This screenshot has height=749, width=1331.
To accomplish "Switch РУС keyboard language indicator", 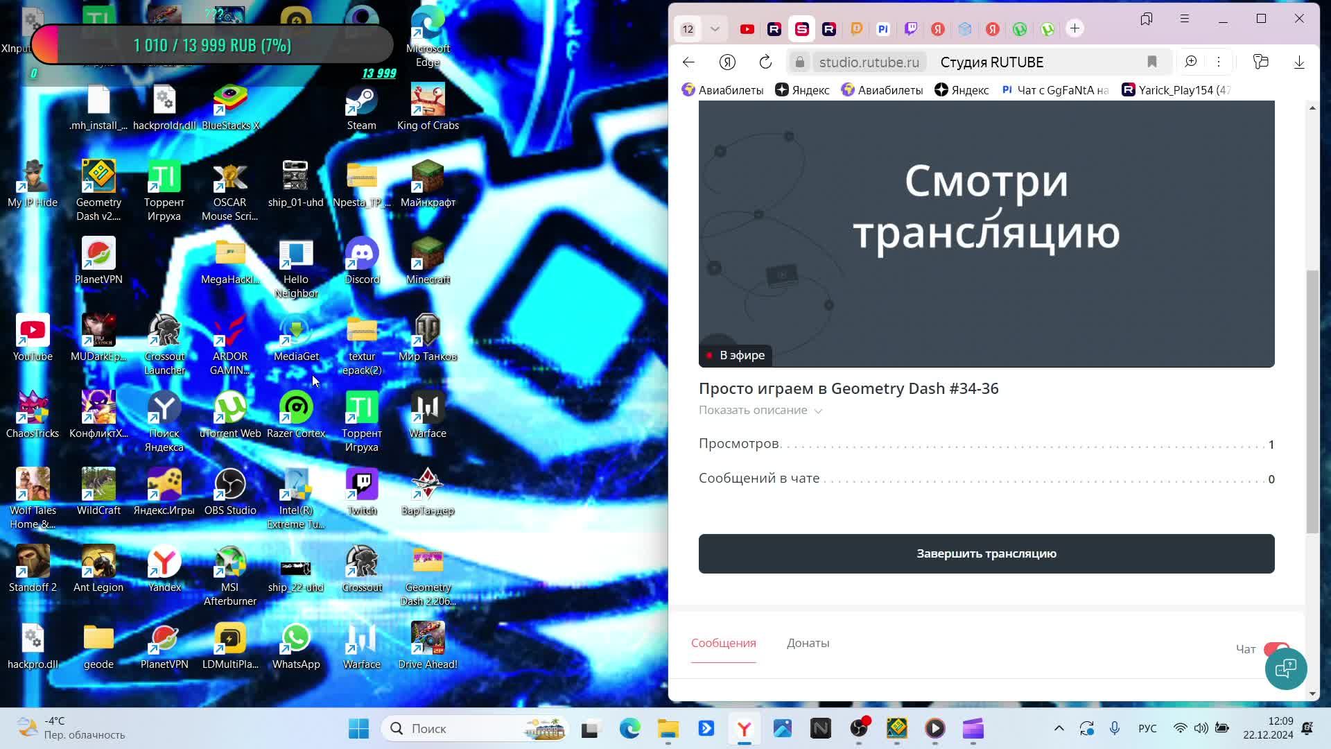I will click(1147, 728).
